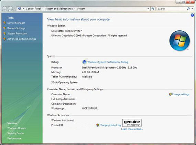This screenshot has width=196, height=145.
Task: Open the Help question mark icon
Action: 192,15
